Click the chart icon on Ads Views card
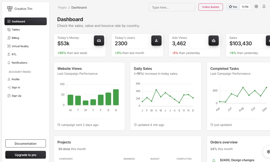 (x=214, y=40)
